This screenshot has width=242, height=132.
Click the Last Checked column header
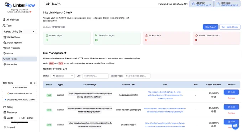tap(214, 85)
